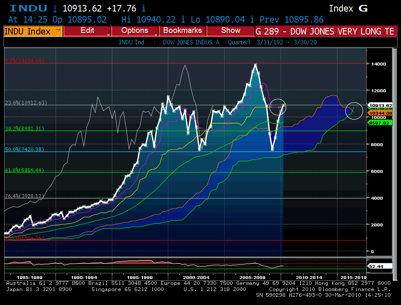The height and width of the screenshot is (305, 401).
Task: Expand Options menu small arrow
Action: [156, 35]
